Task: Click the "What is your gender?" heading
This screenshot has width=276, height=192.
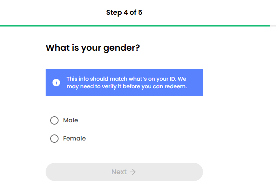Action: (x=93, y=48)
